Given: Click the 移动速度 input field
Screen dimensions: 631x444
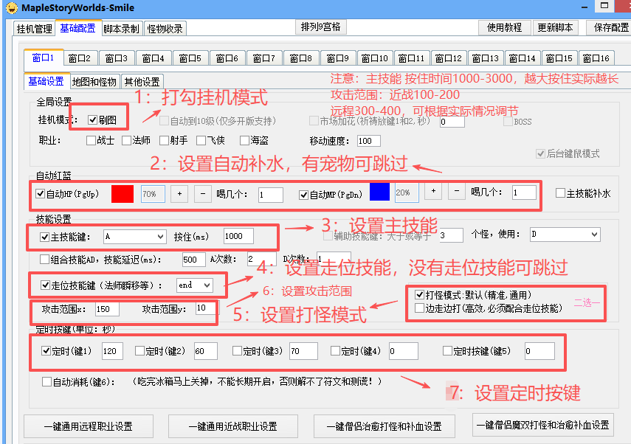Looking at the screenshot, I should coord(368,141).
